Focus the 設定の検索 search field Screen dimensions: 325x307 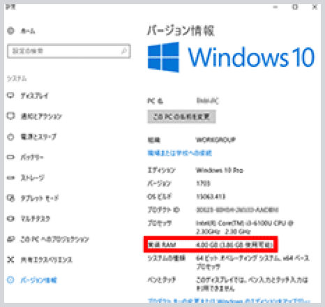point(69,51)
